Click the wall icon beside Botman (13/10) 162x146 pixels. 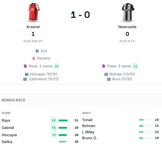point(106,74)
